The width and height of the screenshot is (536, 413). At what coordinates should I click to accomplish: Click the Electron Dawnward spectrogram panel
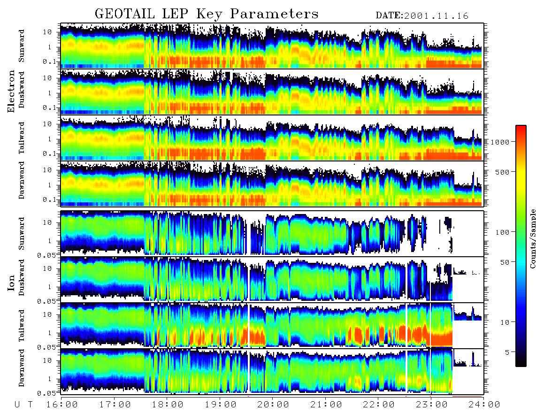pyautogui.click(x=272, y=184)
